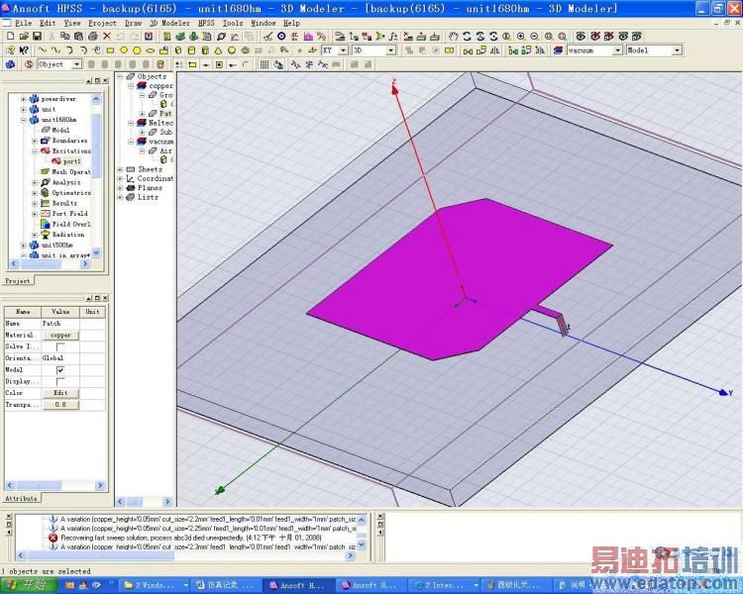Select the Draw spline tool
This screenshot has height=594, width=743.
coord(55,50)
